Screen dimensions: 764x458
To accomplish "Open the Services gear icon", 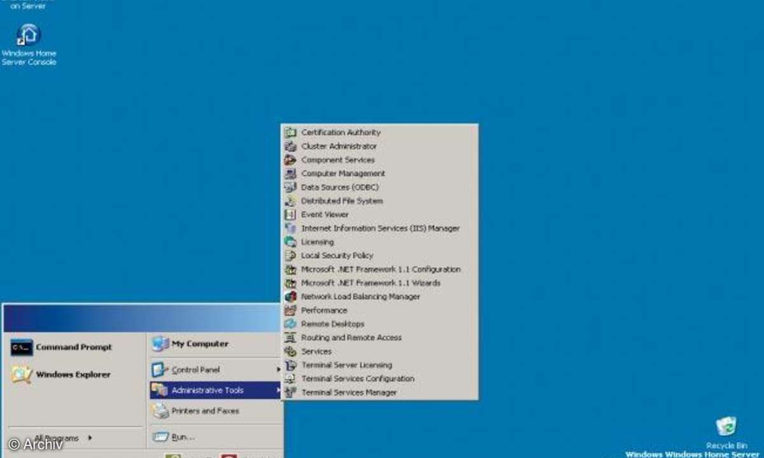I will click(290, 351).
